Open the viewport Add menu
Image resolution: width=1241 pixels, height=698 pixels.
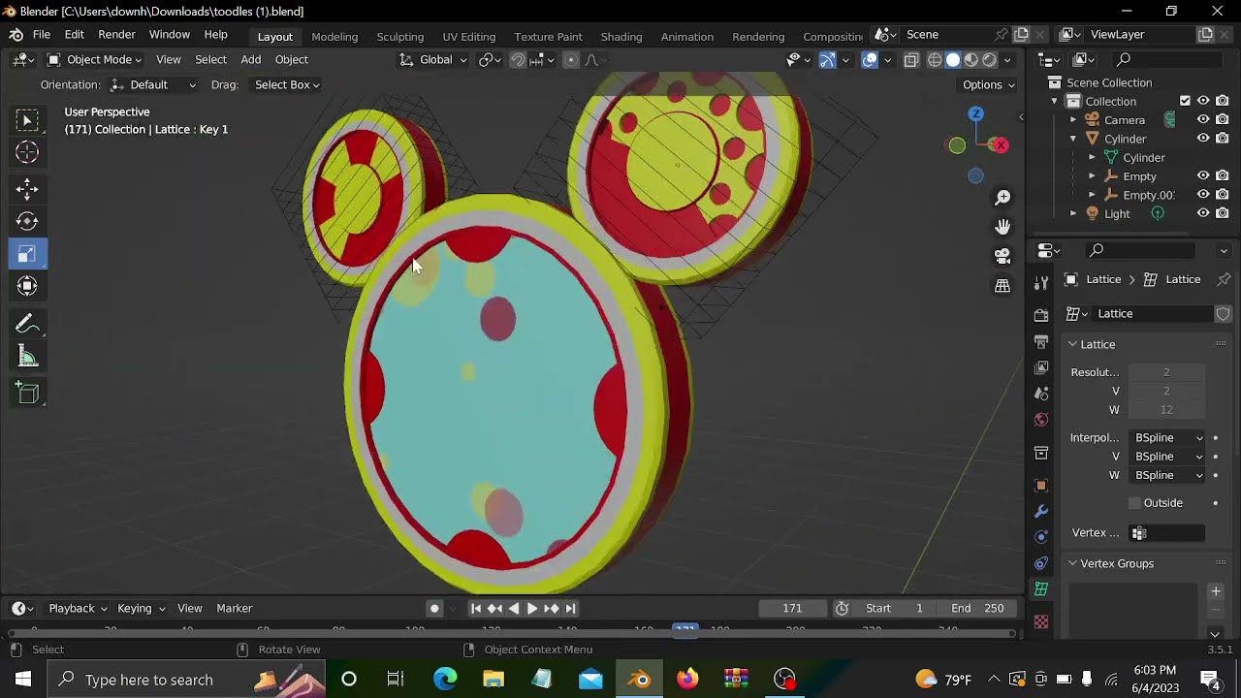point(251,60)
